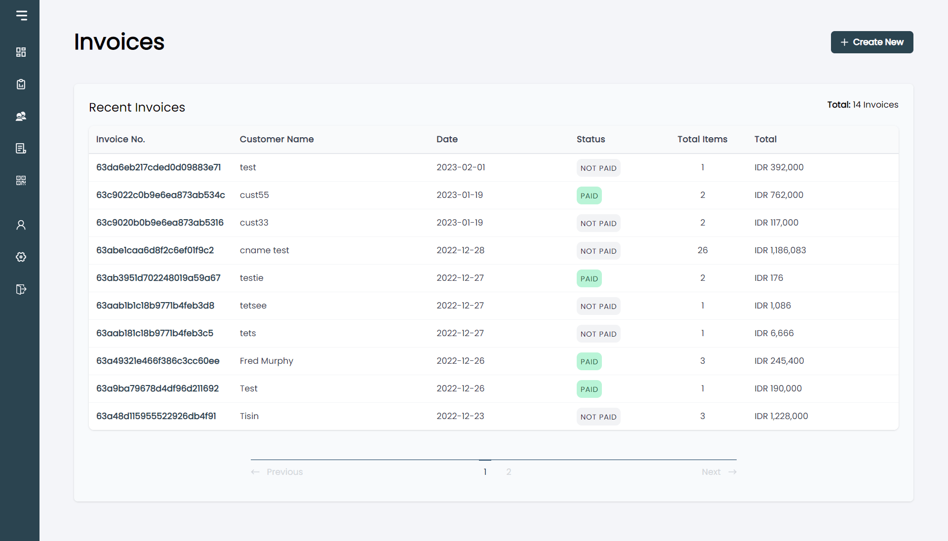Open the dashboard grid icon
The width and height of the screenshot is (948, 541).
(21, 52)
